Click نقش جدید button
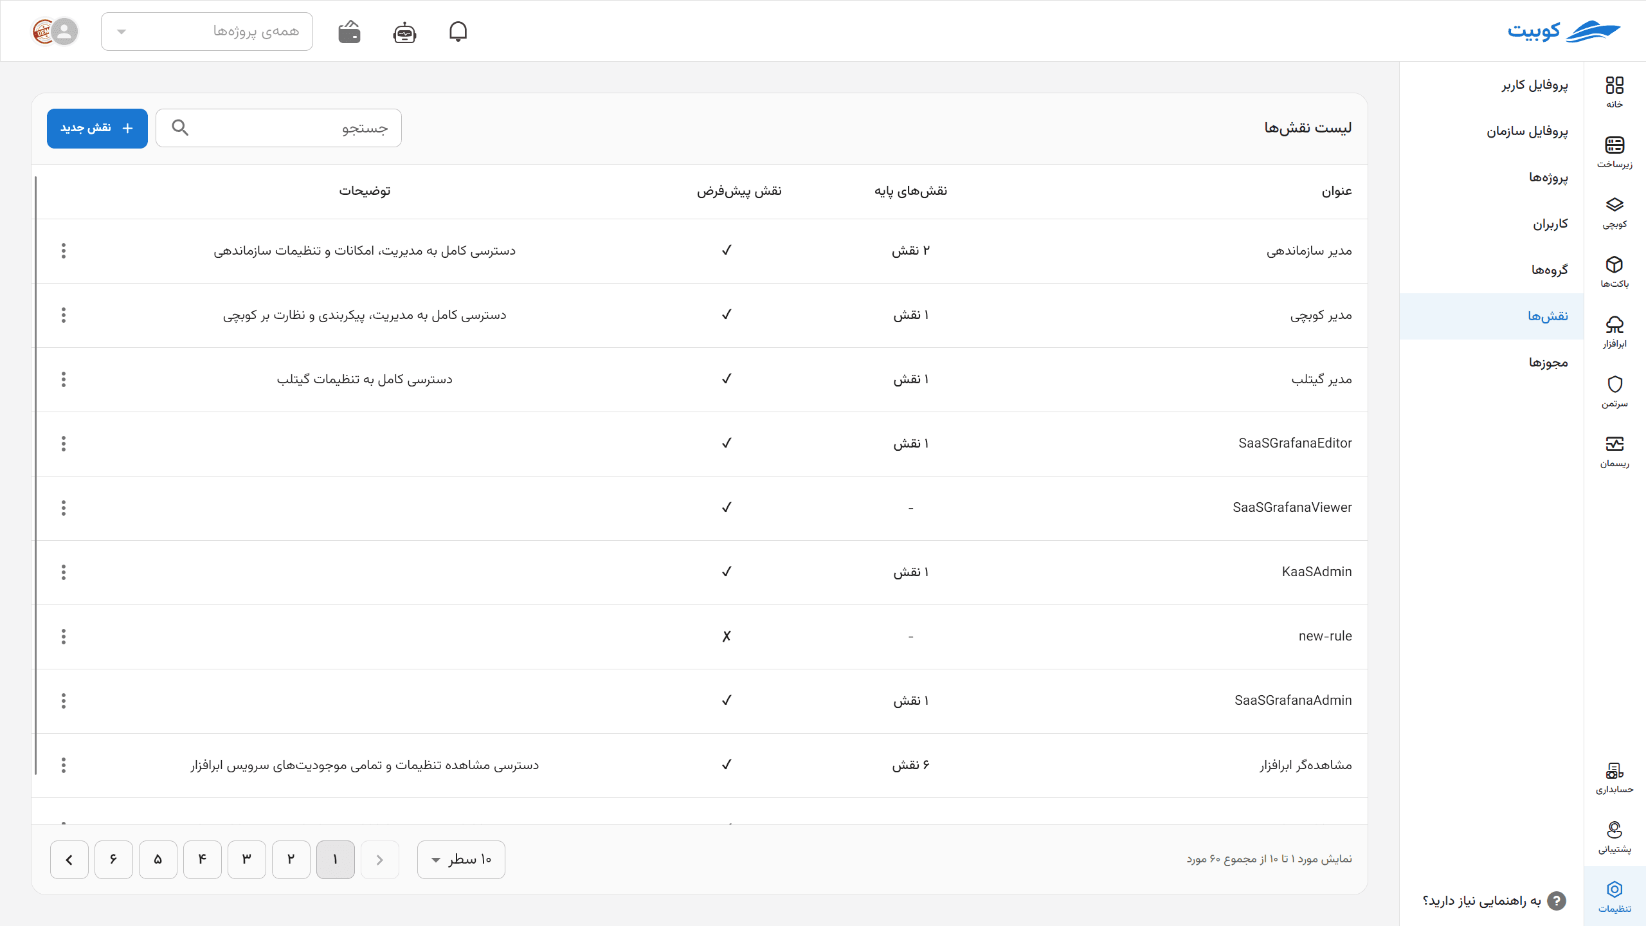The image size is (1646, 926). pyautogui.click(x=97, y=128)
